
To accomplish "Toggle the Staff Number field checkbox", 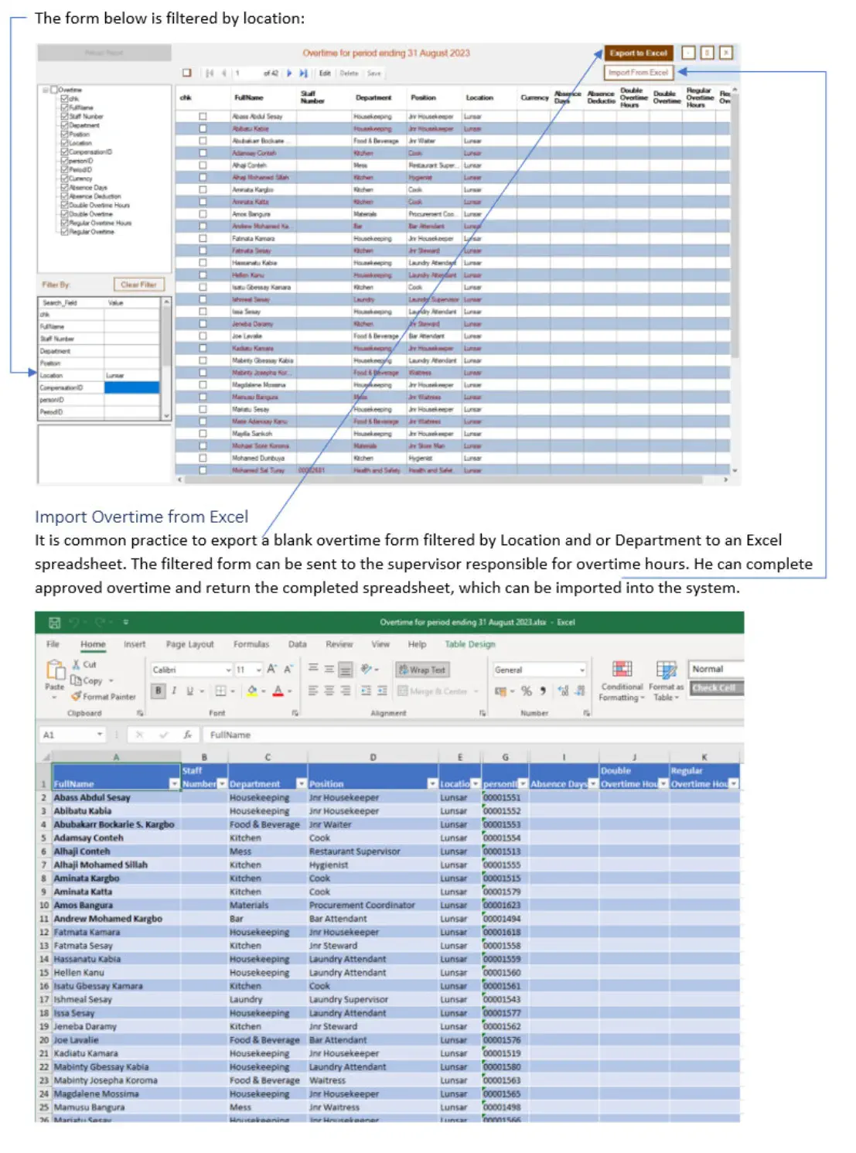I will point(64,116).
